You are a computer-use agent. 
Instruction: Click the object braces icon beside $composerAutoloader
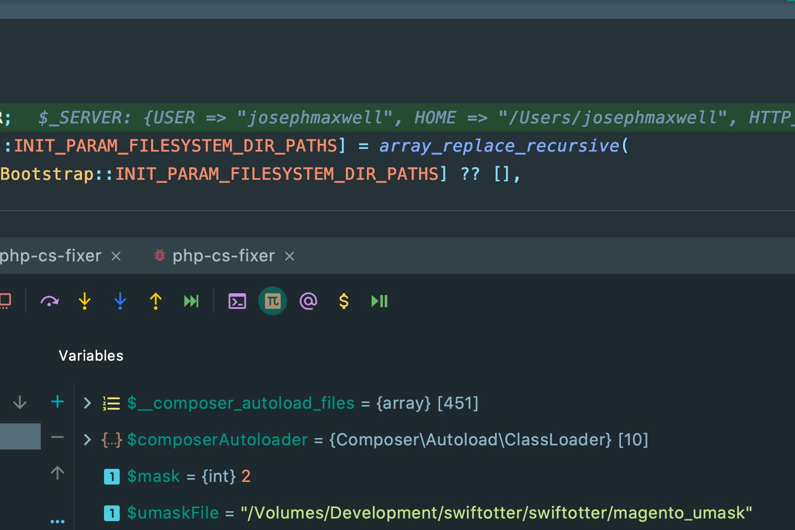[x=111, y=440]
